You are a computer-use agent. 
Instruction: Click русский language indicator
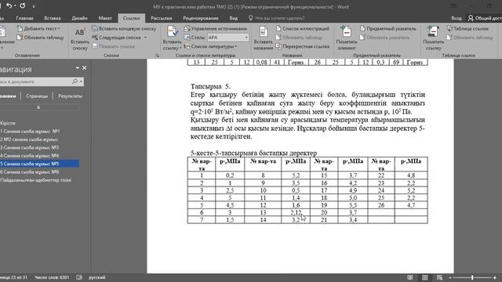[x=97, y=277]
